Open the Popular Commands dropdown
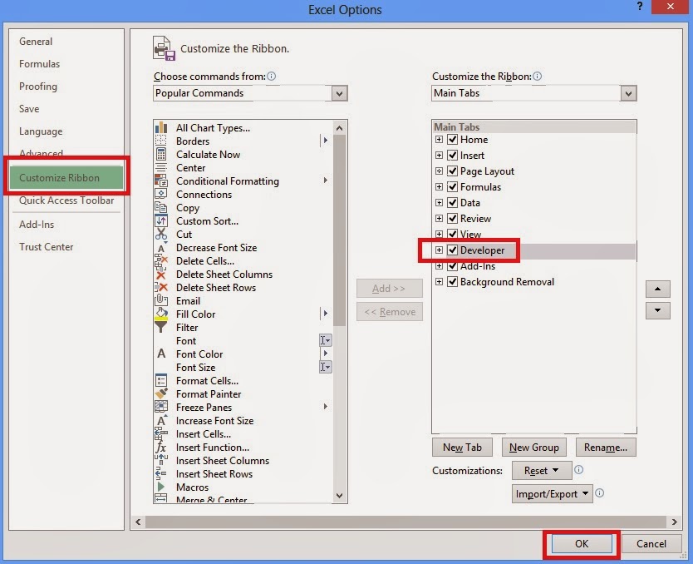This screenshot has height=564, width=693. click(339, 94)
